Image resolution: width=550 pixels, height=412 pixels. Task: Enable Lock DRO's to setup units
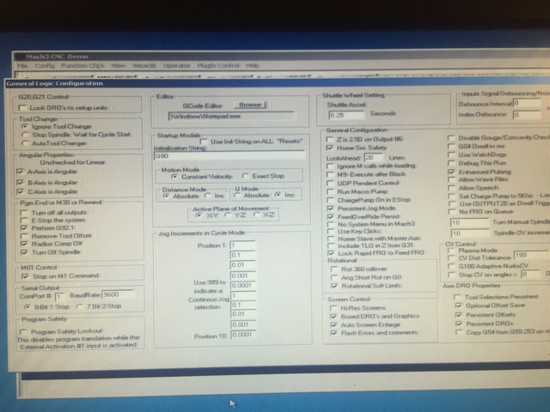22,107
